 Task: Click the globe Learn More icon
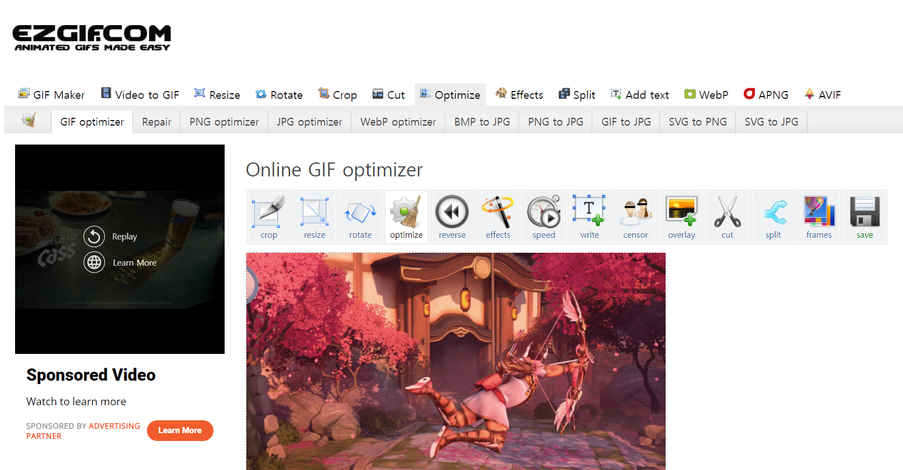tap(94, 262)
